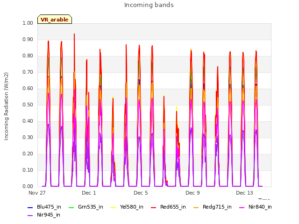Click the 0.40 y-axis tick label
299x224 pixels.
point(28,121)
